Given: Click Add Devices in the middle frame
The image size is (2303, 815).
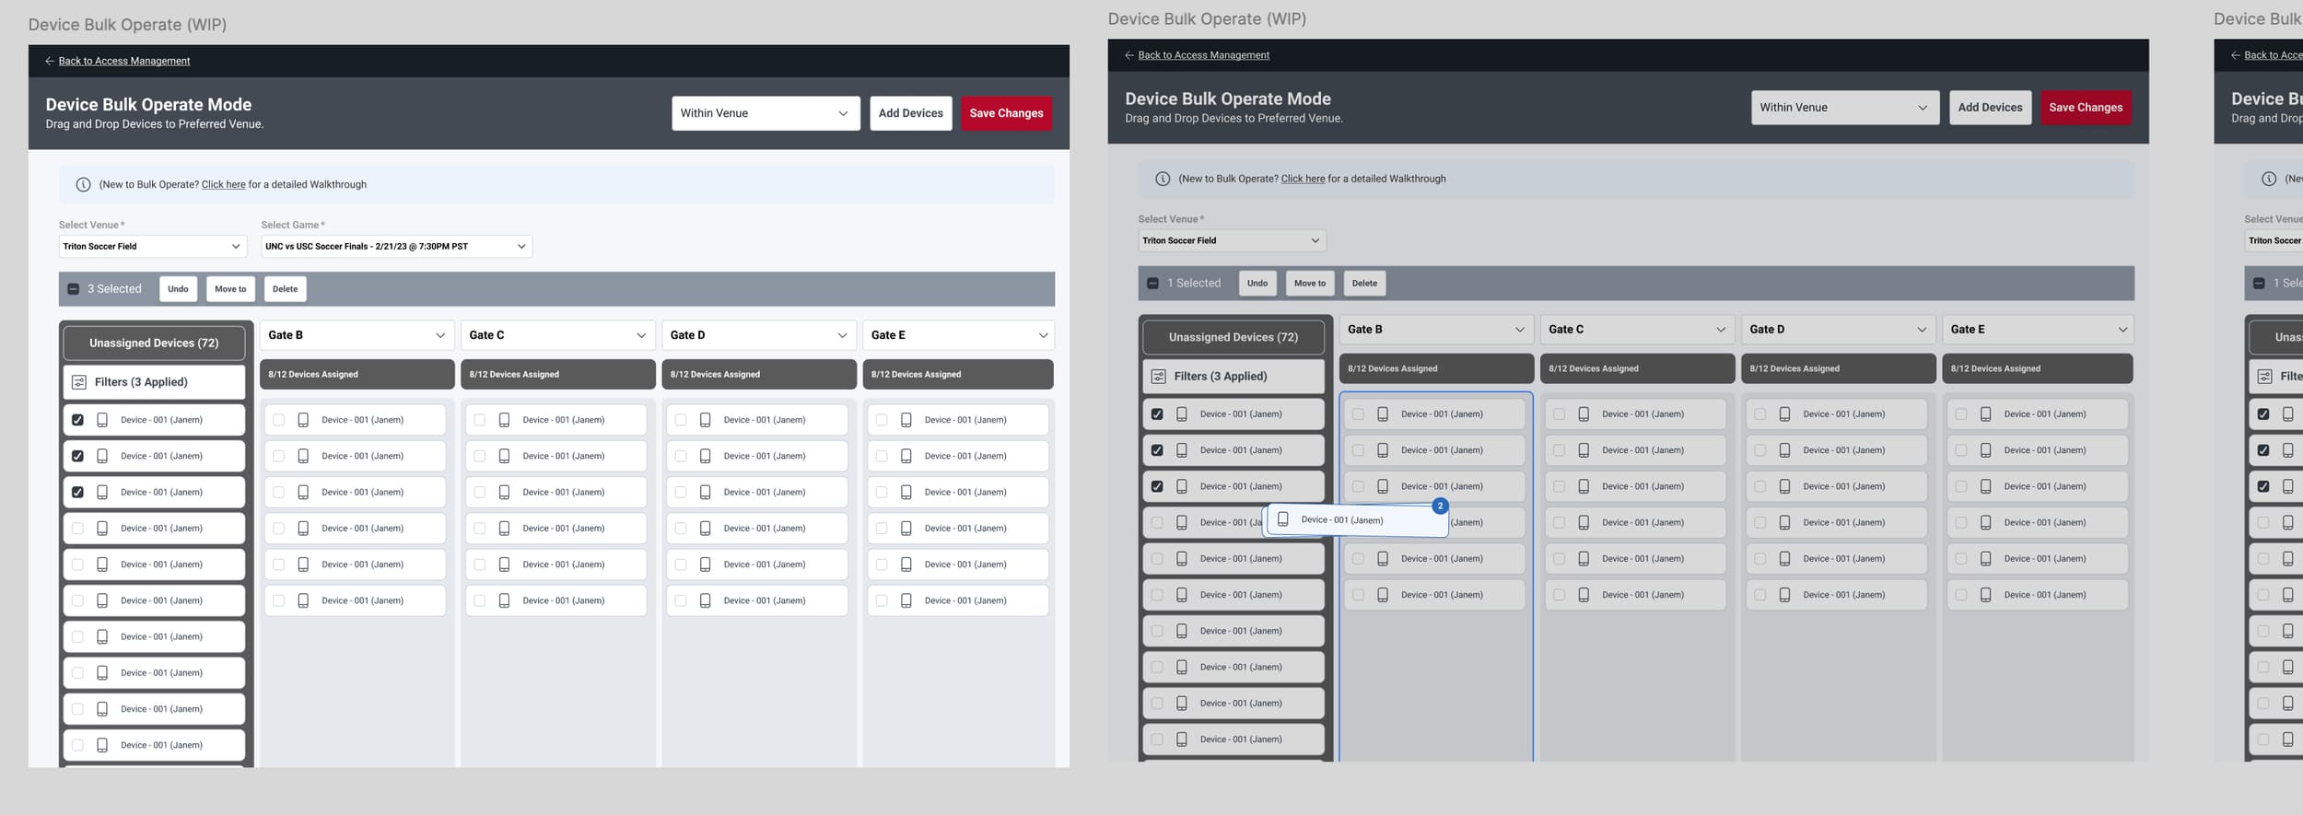Looking at the screenshot, I should point(1991,108).
